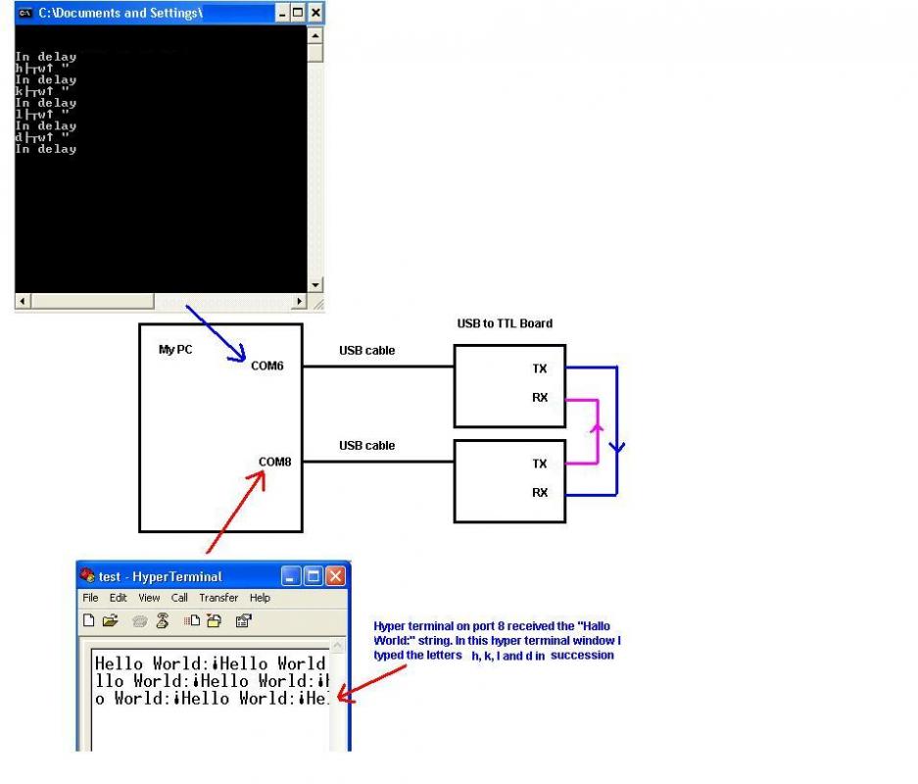
Task: Select the Receive file toolbar icon
Action: 214,619
